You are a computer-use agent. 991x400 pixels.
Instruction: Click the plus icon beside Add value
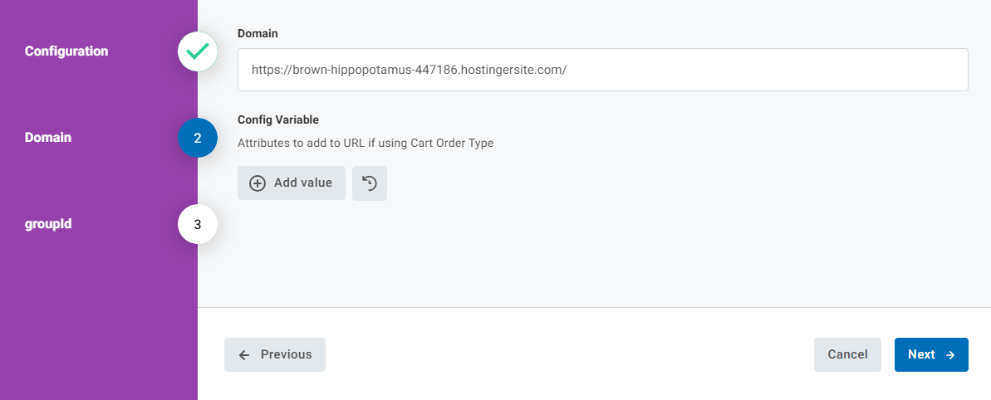258,183
